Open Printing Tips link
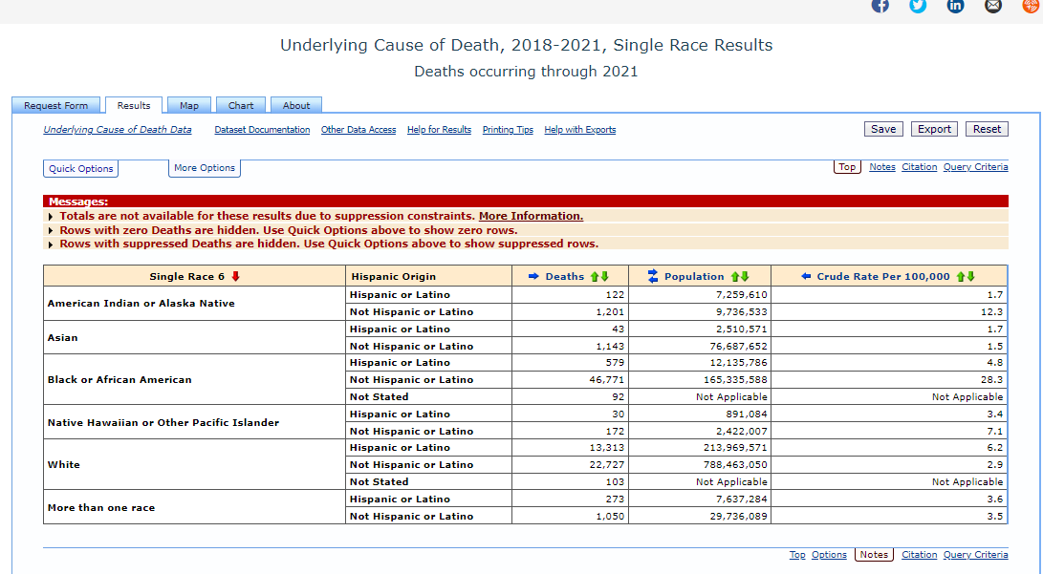1043x574 pixels. click(x=508, y=130)
